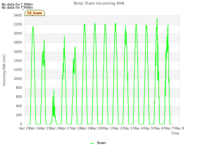Click the 200 y-axis tick label
Screen dimensions: 198x149
coord(19,115)
